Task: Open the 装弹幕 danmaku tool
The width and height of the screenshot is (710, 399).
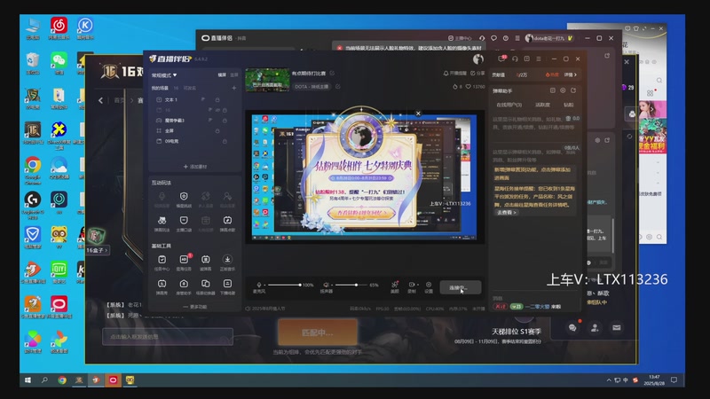Action: point(206,262)
